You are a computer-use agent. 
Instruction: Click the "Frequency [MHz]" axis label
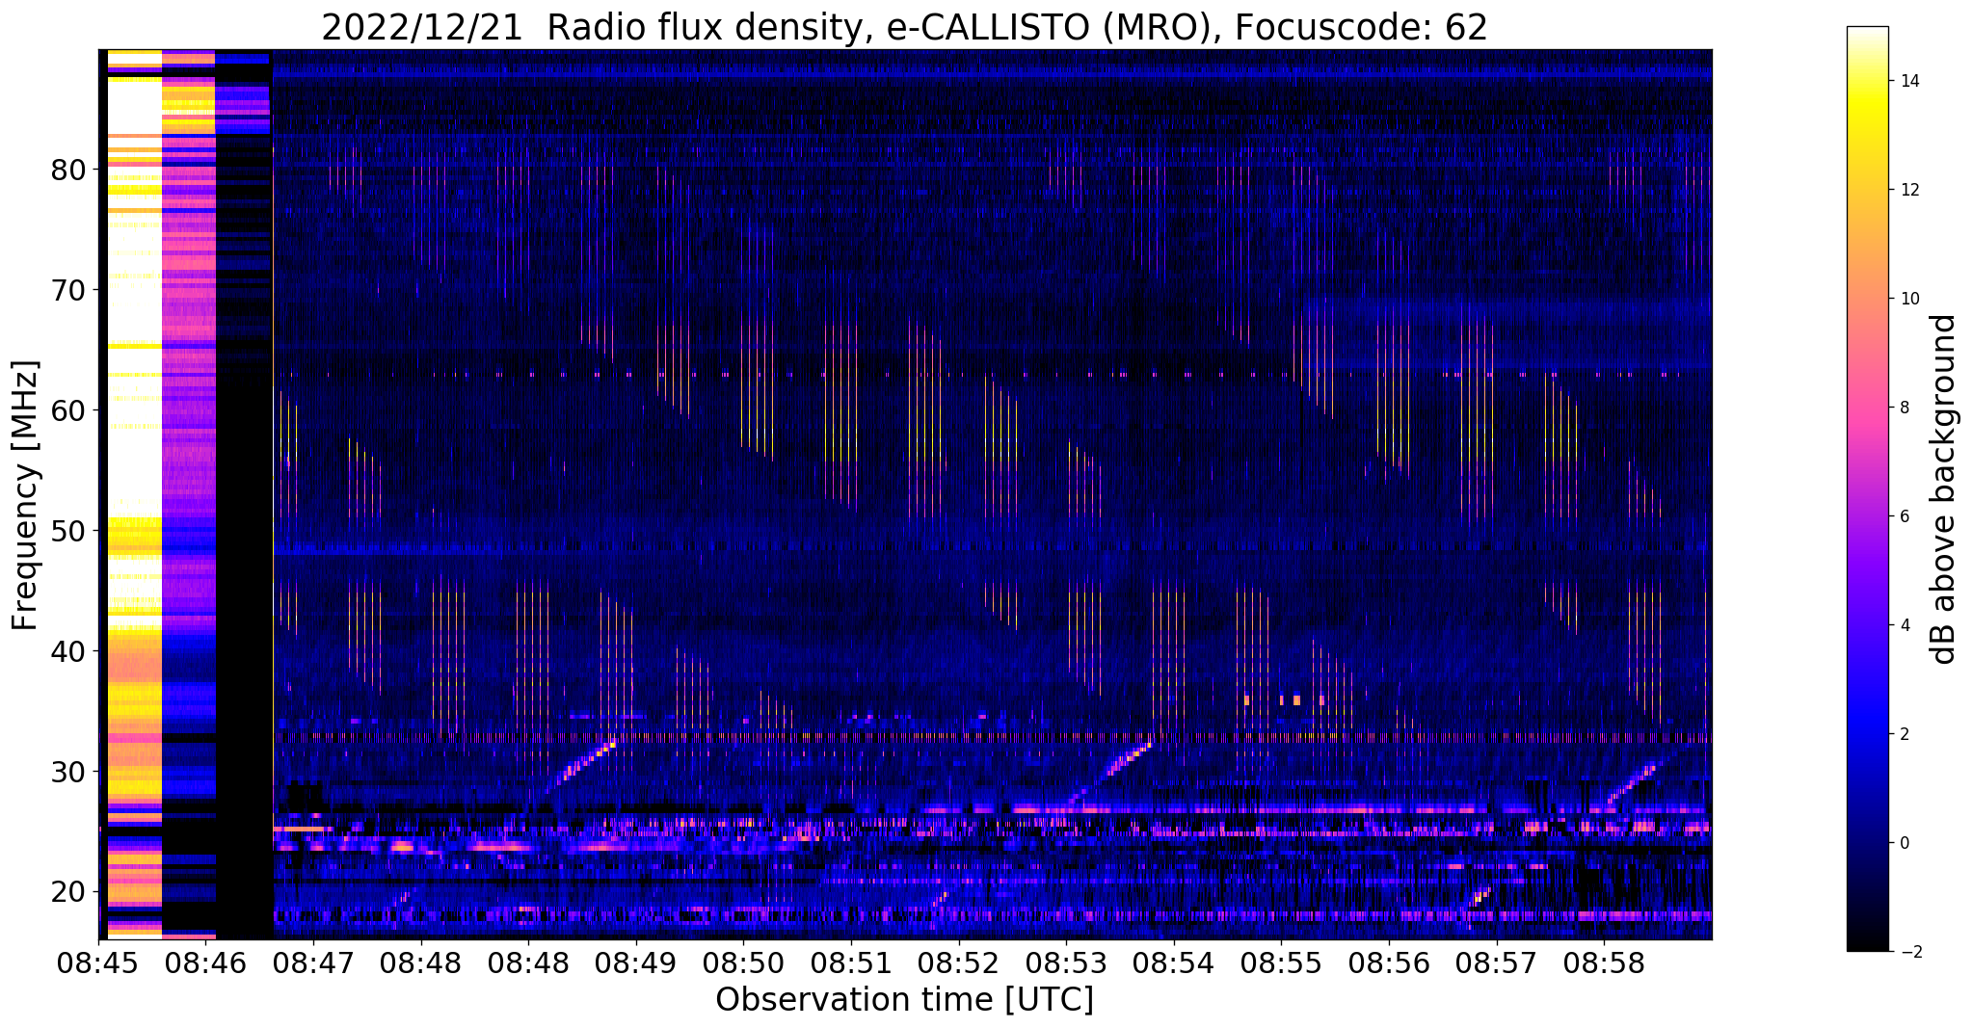tap(26, 495)
